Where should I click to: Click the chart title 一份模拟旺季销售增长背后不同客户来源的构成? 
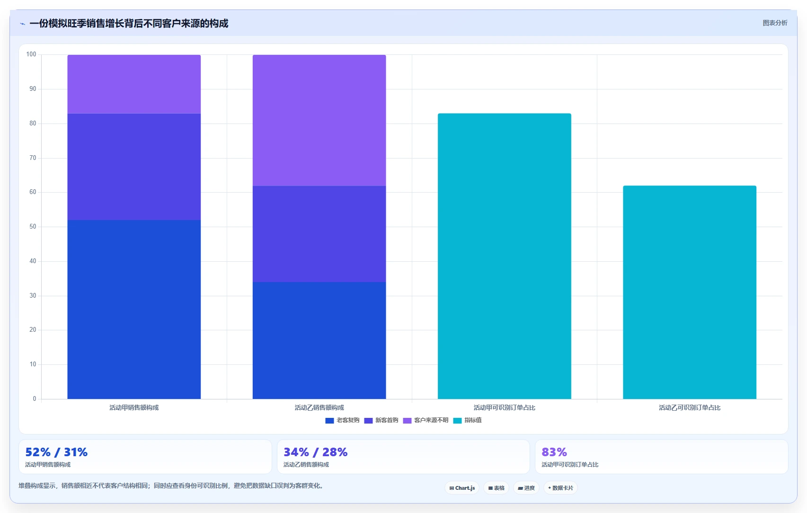[x=129, y=24]
